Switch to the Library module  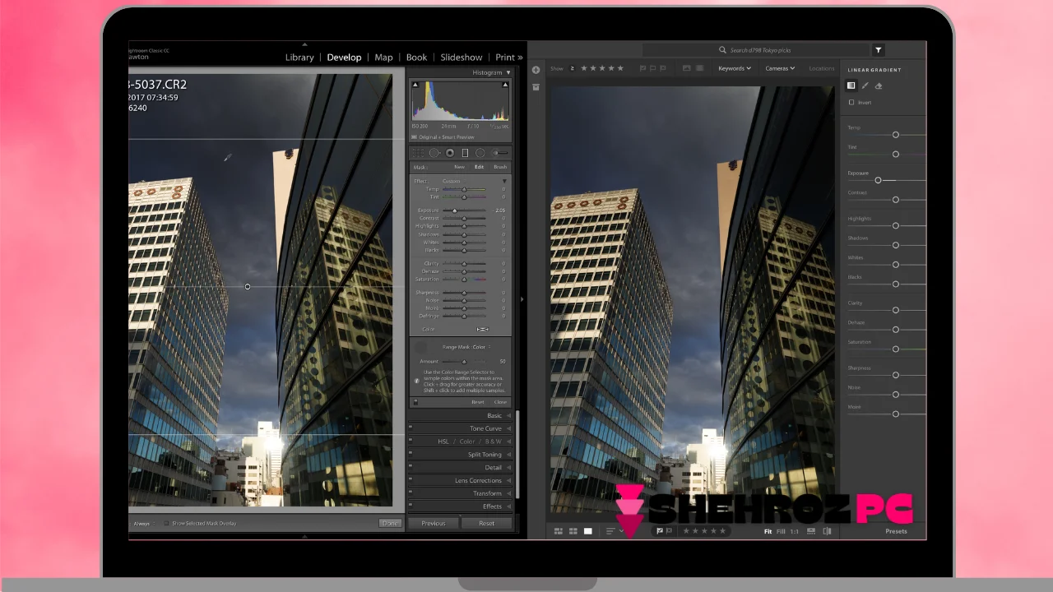click(x=299, y=58)
